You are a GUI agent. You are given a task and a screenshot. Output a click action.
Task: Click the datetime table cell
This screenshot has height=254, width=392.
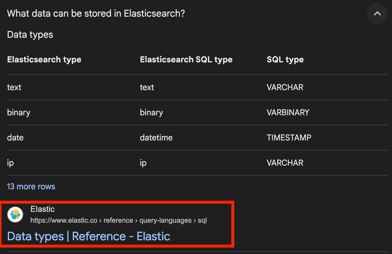156,138
